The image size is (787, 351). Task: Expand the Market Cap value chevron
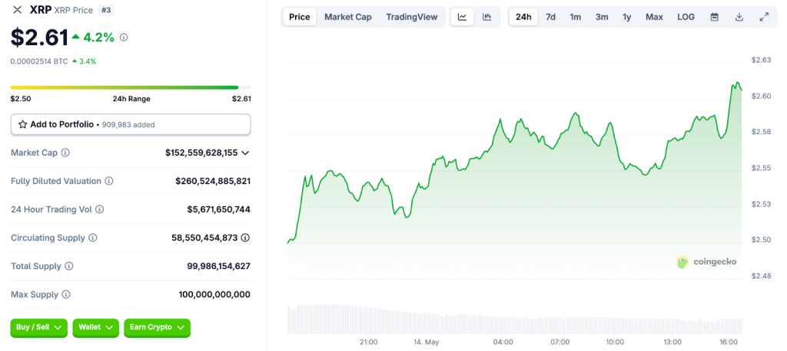pos(245,153)
